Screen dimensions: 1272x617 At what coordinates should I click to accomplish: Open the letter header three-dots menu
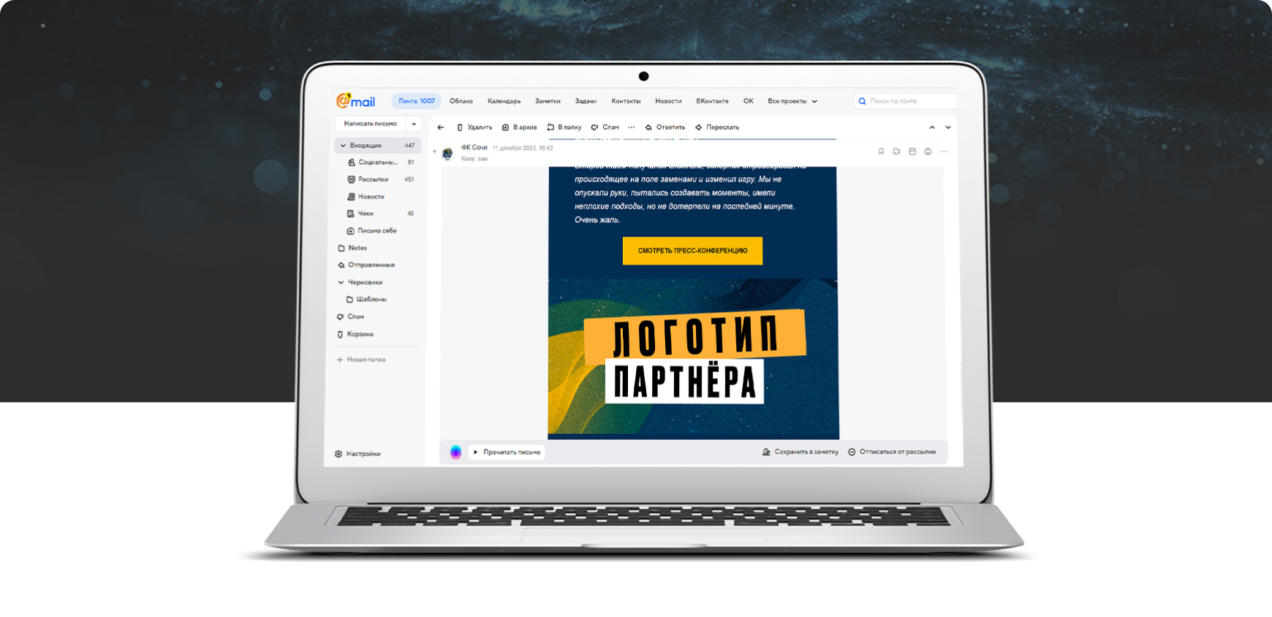[x=944, y=151]
